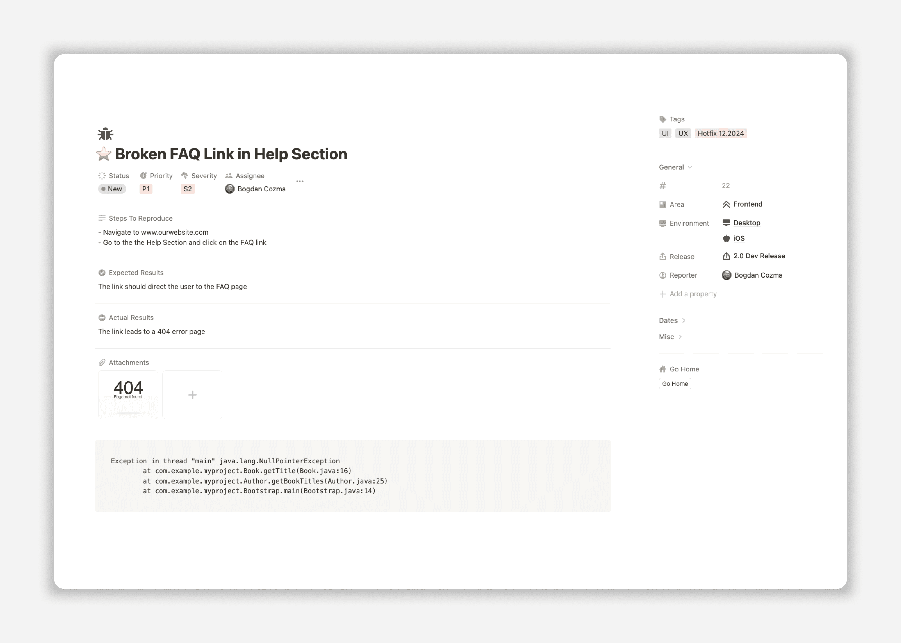901x643 pixels.
Task: Open the 404 Page not found attachment
Action: pos(128,395)
